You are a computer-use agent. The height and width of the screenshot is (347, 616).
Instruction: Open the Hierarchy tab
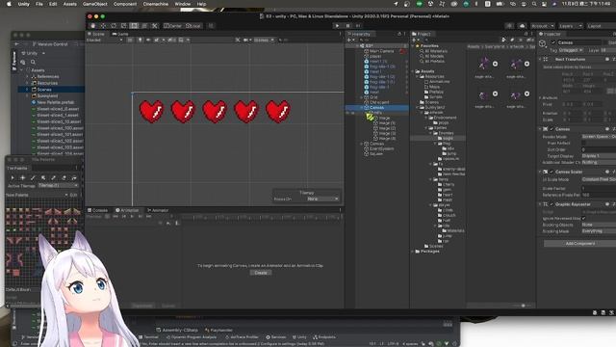tap(359, 35)
